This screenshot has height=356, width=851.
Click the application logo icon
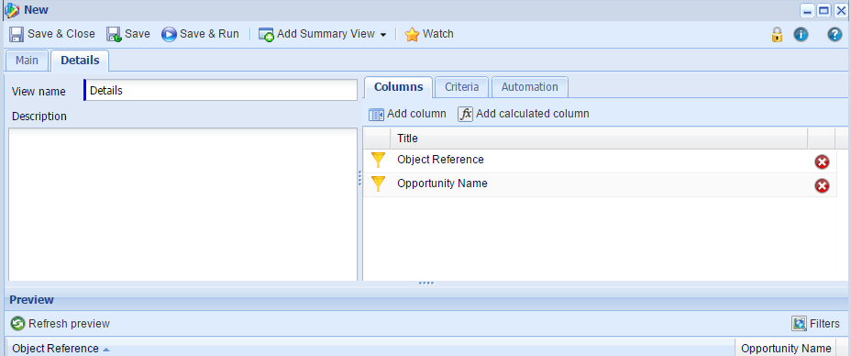click(11, 10)
